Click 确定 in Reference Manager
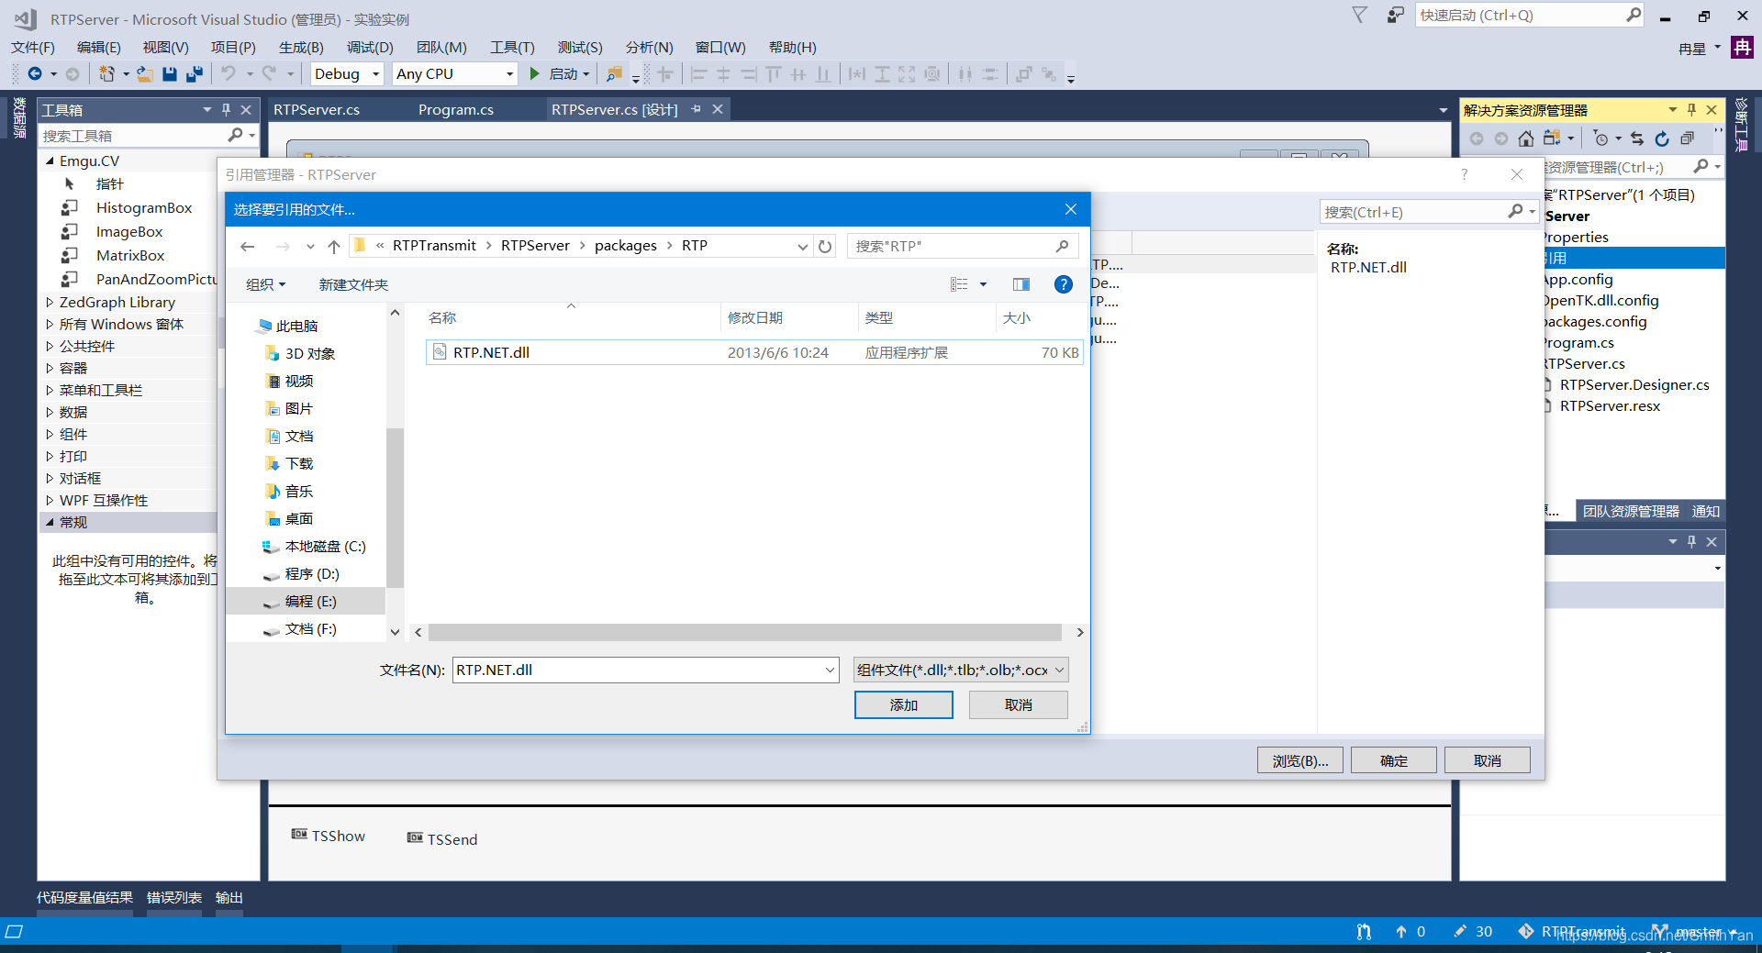The height and width of the screenshot is (953, 1762). pos(1394,760)
